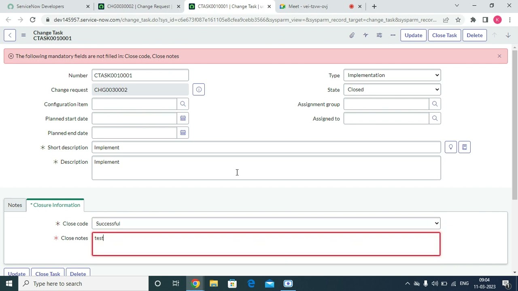
Task: Close the CTASK0010001 browser tab
Action: (269, 6)
